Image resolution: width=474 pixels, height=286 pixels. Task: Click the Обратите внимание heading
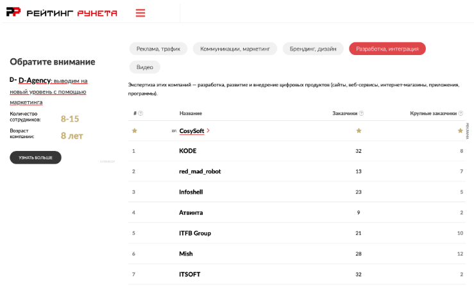tap(53, 62)
